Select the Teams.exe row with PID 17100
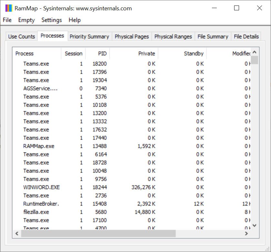This screenshot has width=271, height=252. [131, 220]
